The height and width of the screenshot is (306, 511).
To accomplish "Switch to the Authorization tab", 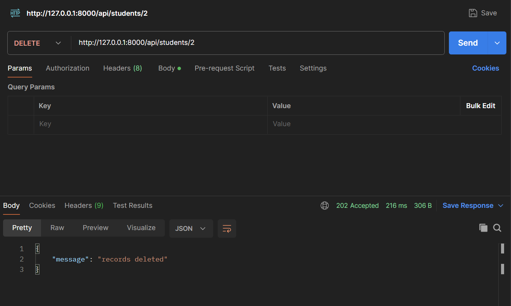I will click(x=67, y=68).
